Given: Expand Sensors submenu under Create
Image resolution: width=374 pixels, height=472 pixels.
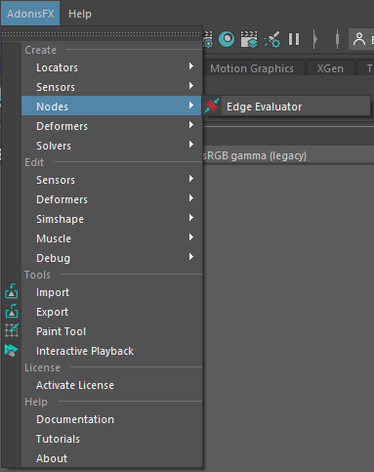Looking at the screenshot, I should [111, 87].
